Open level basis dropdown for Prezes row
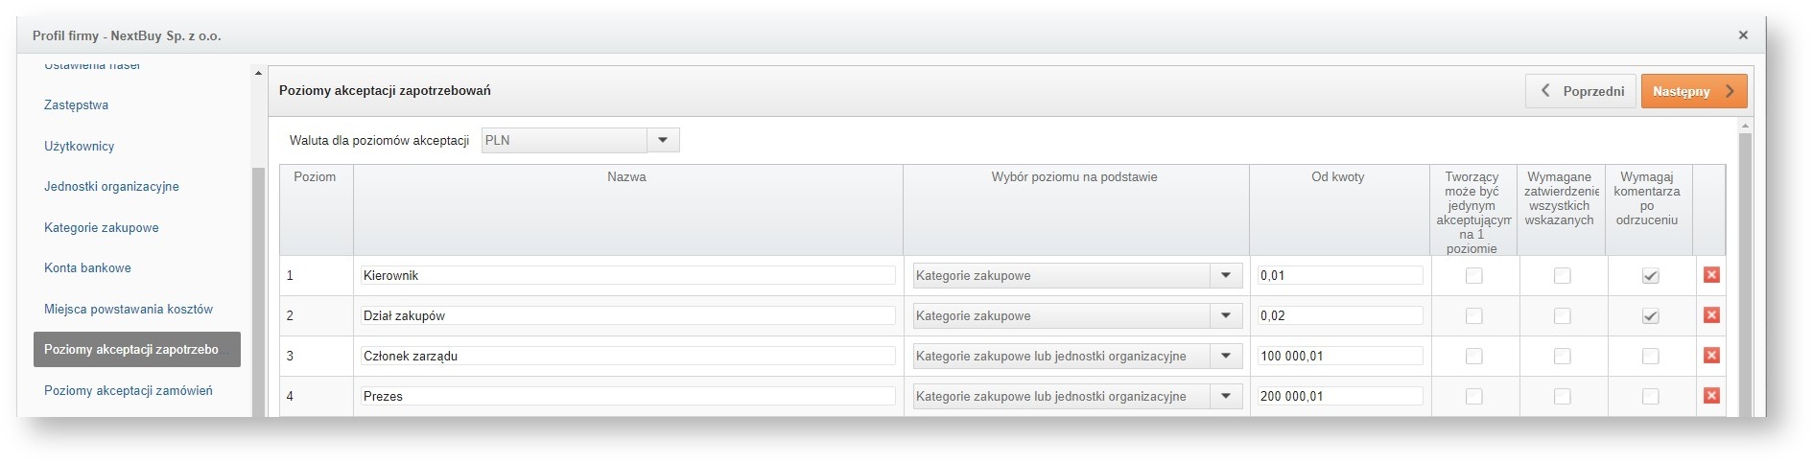The height and width of the screenshot is (463, 1813). 1225,397
